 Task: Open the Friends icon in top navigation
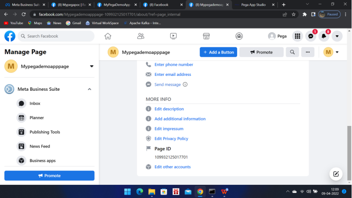pyautogui.click(x=141, y=36)
